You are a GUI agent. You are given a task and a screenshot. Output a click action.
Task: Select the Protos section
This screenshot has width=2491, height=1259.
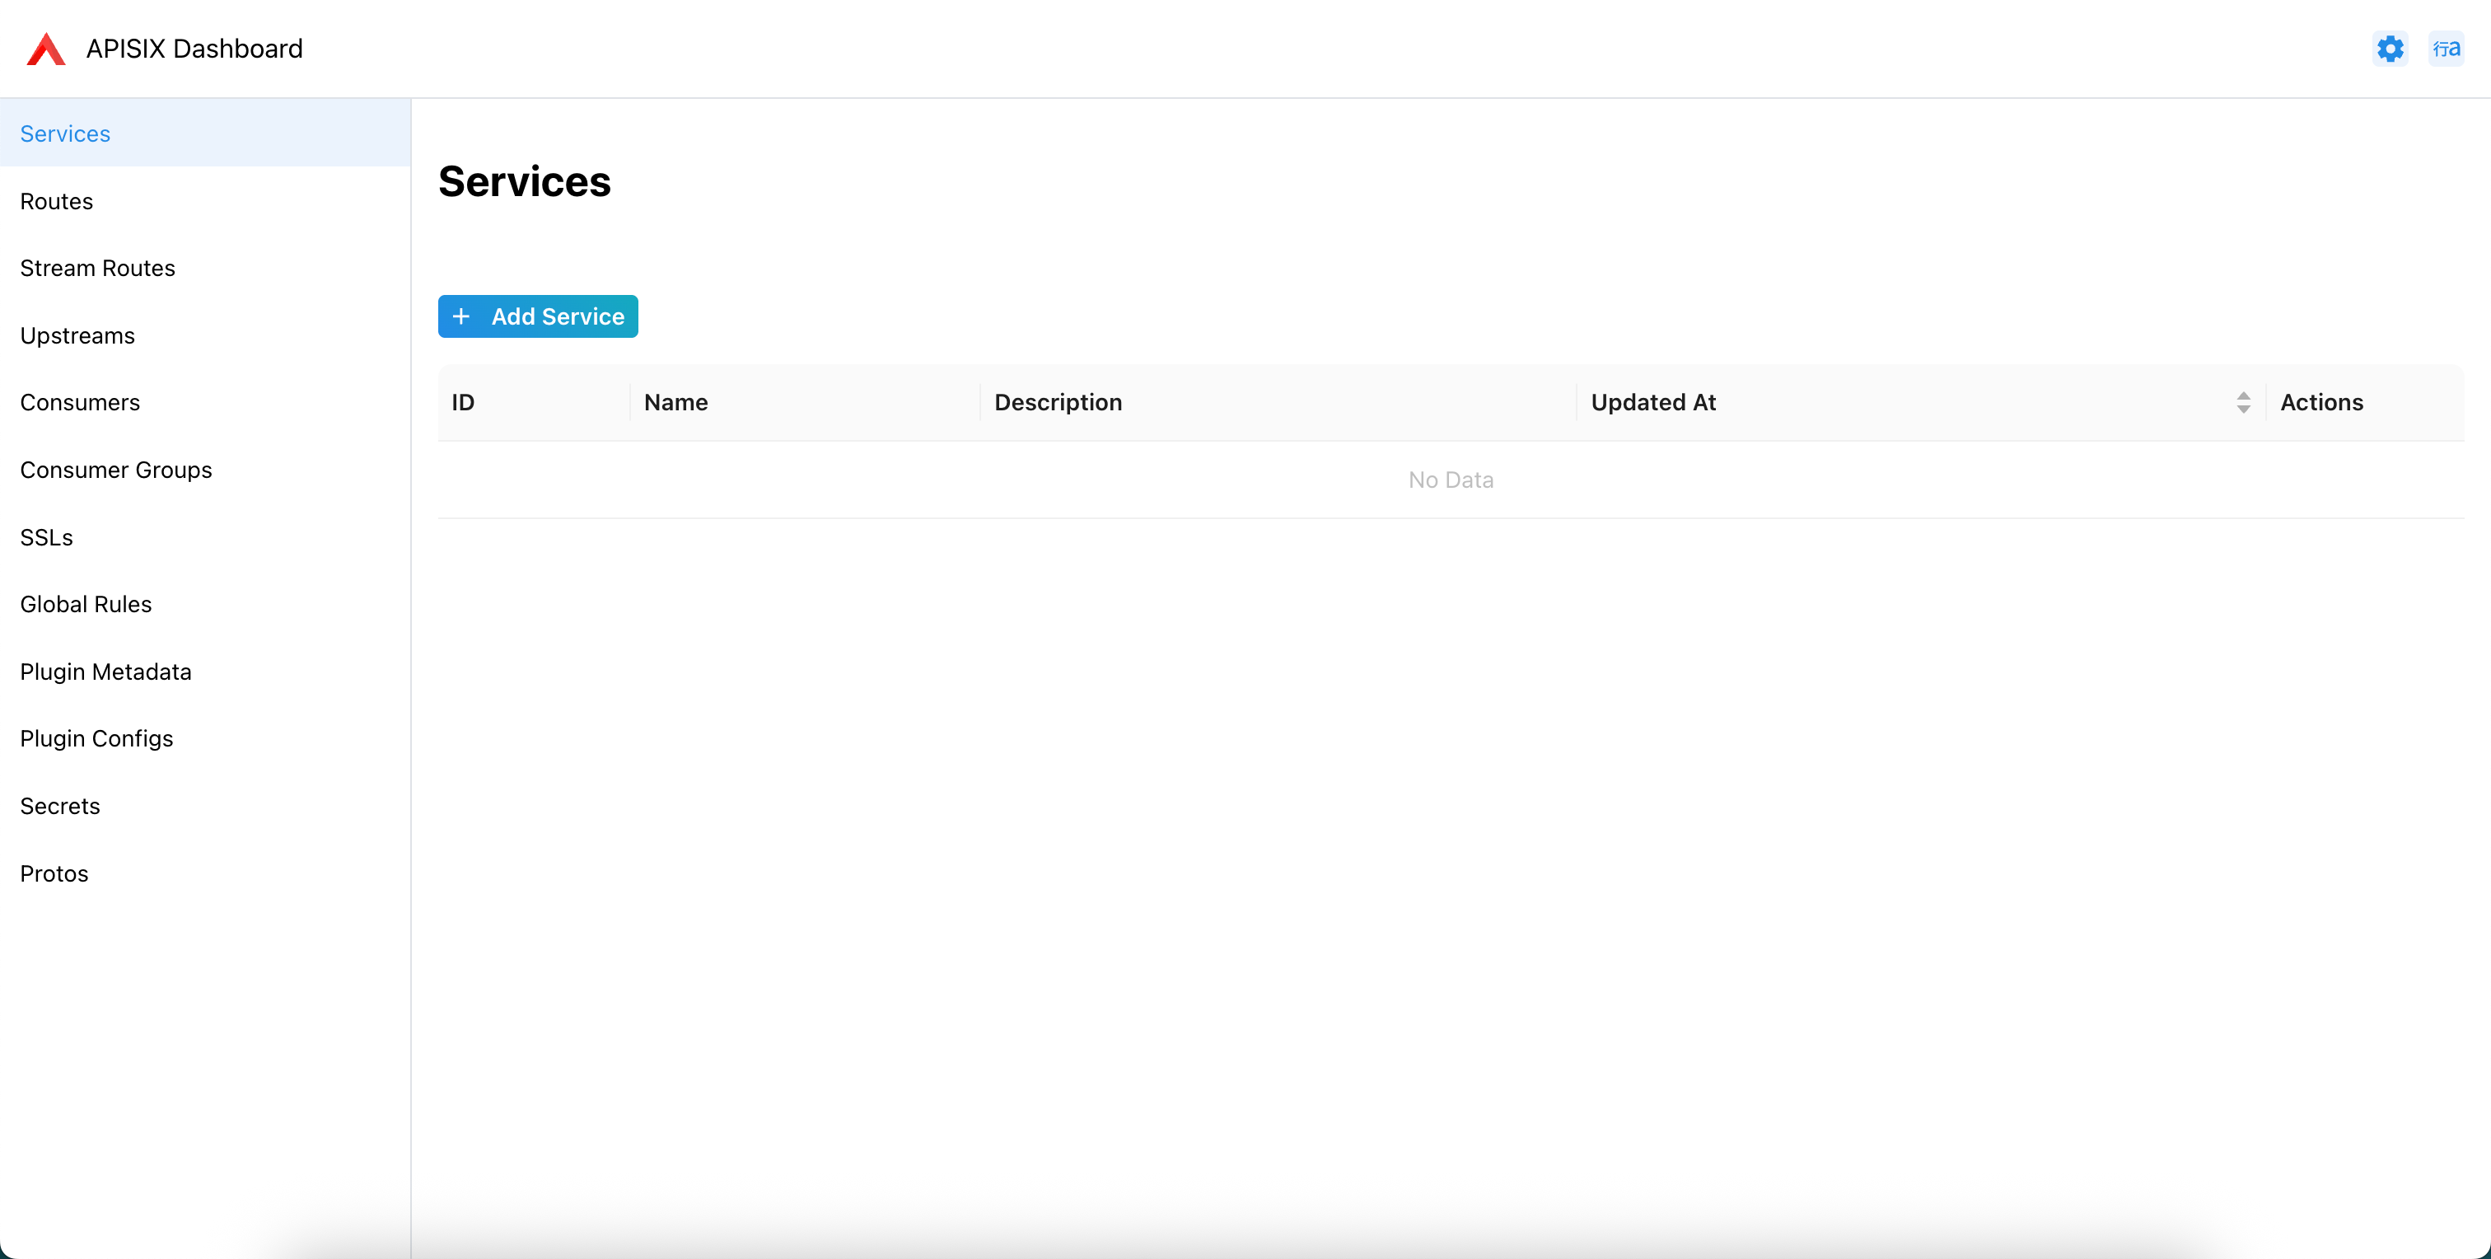coord(54,873)
